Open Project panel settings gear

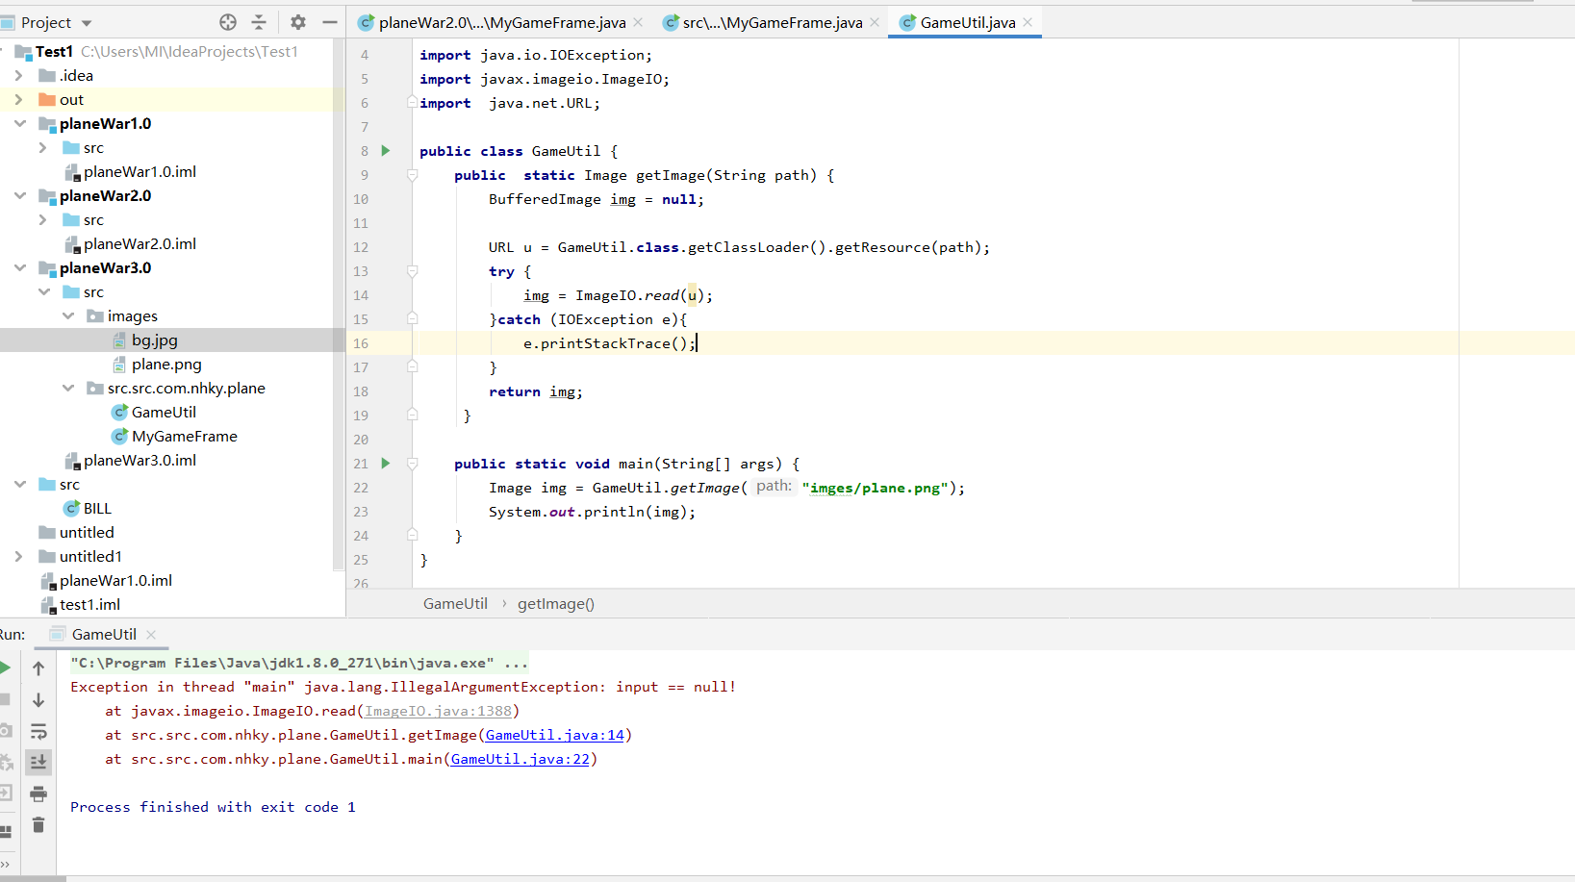298,22
